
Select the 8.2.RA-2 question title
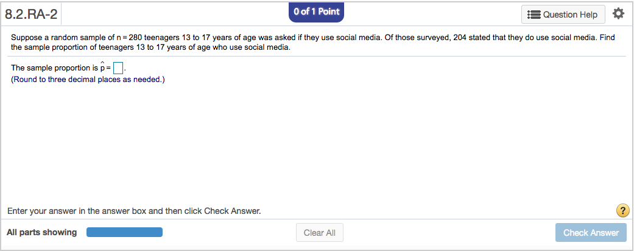(31, 15)
